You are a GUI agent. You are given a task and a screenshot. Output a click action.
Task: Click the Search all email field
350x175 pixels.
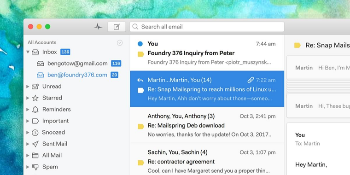[207, 27]
